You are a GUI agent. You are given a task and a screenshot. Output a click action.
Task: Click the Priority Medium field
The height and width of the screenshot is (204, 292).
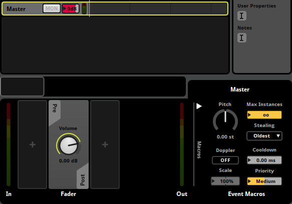tap(264, 181)
